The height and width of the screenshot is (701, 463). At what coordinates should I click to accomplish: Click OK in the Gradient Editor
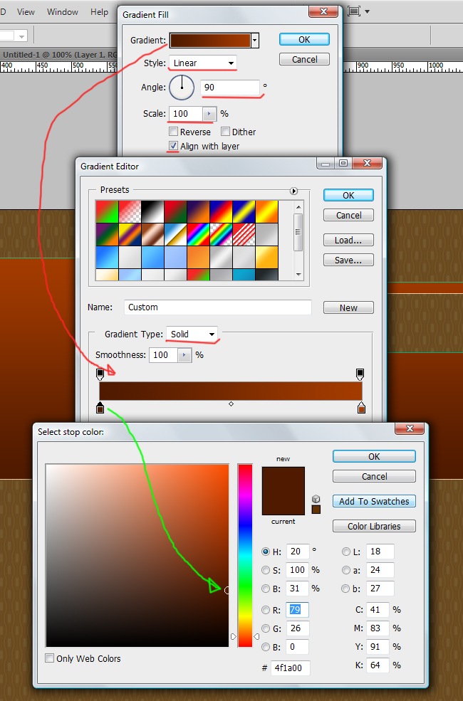tap(348, 196)
